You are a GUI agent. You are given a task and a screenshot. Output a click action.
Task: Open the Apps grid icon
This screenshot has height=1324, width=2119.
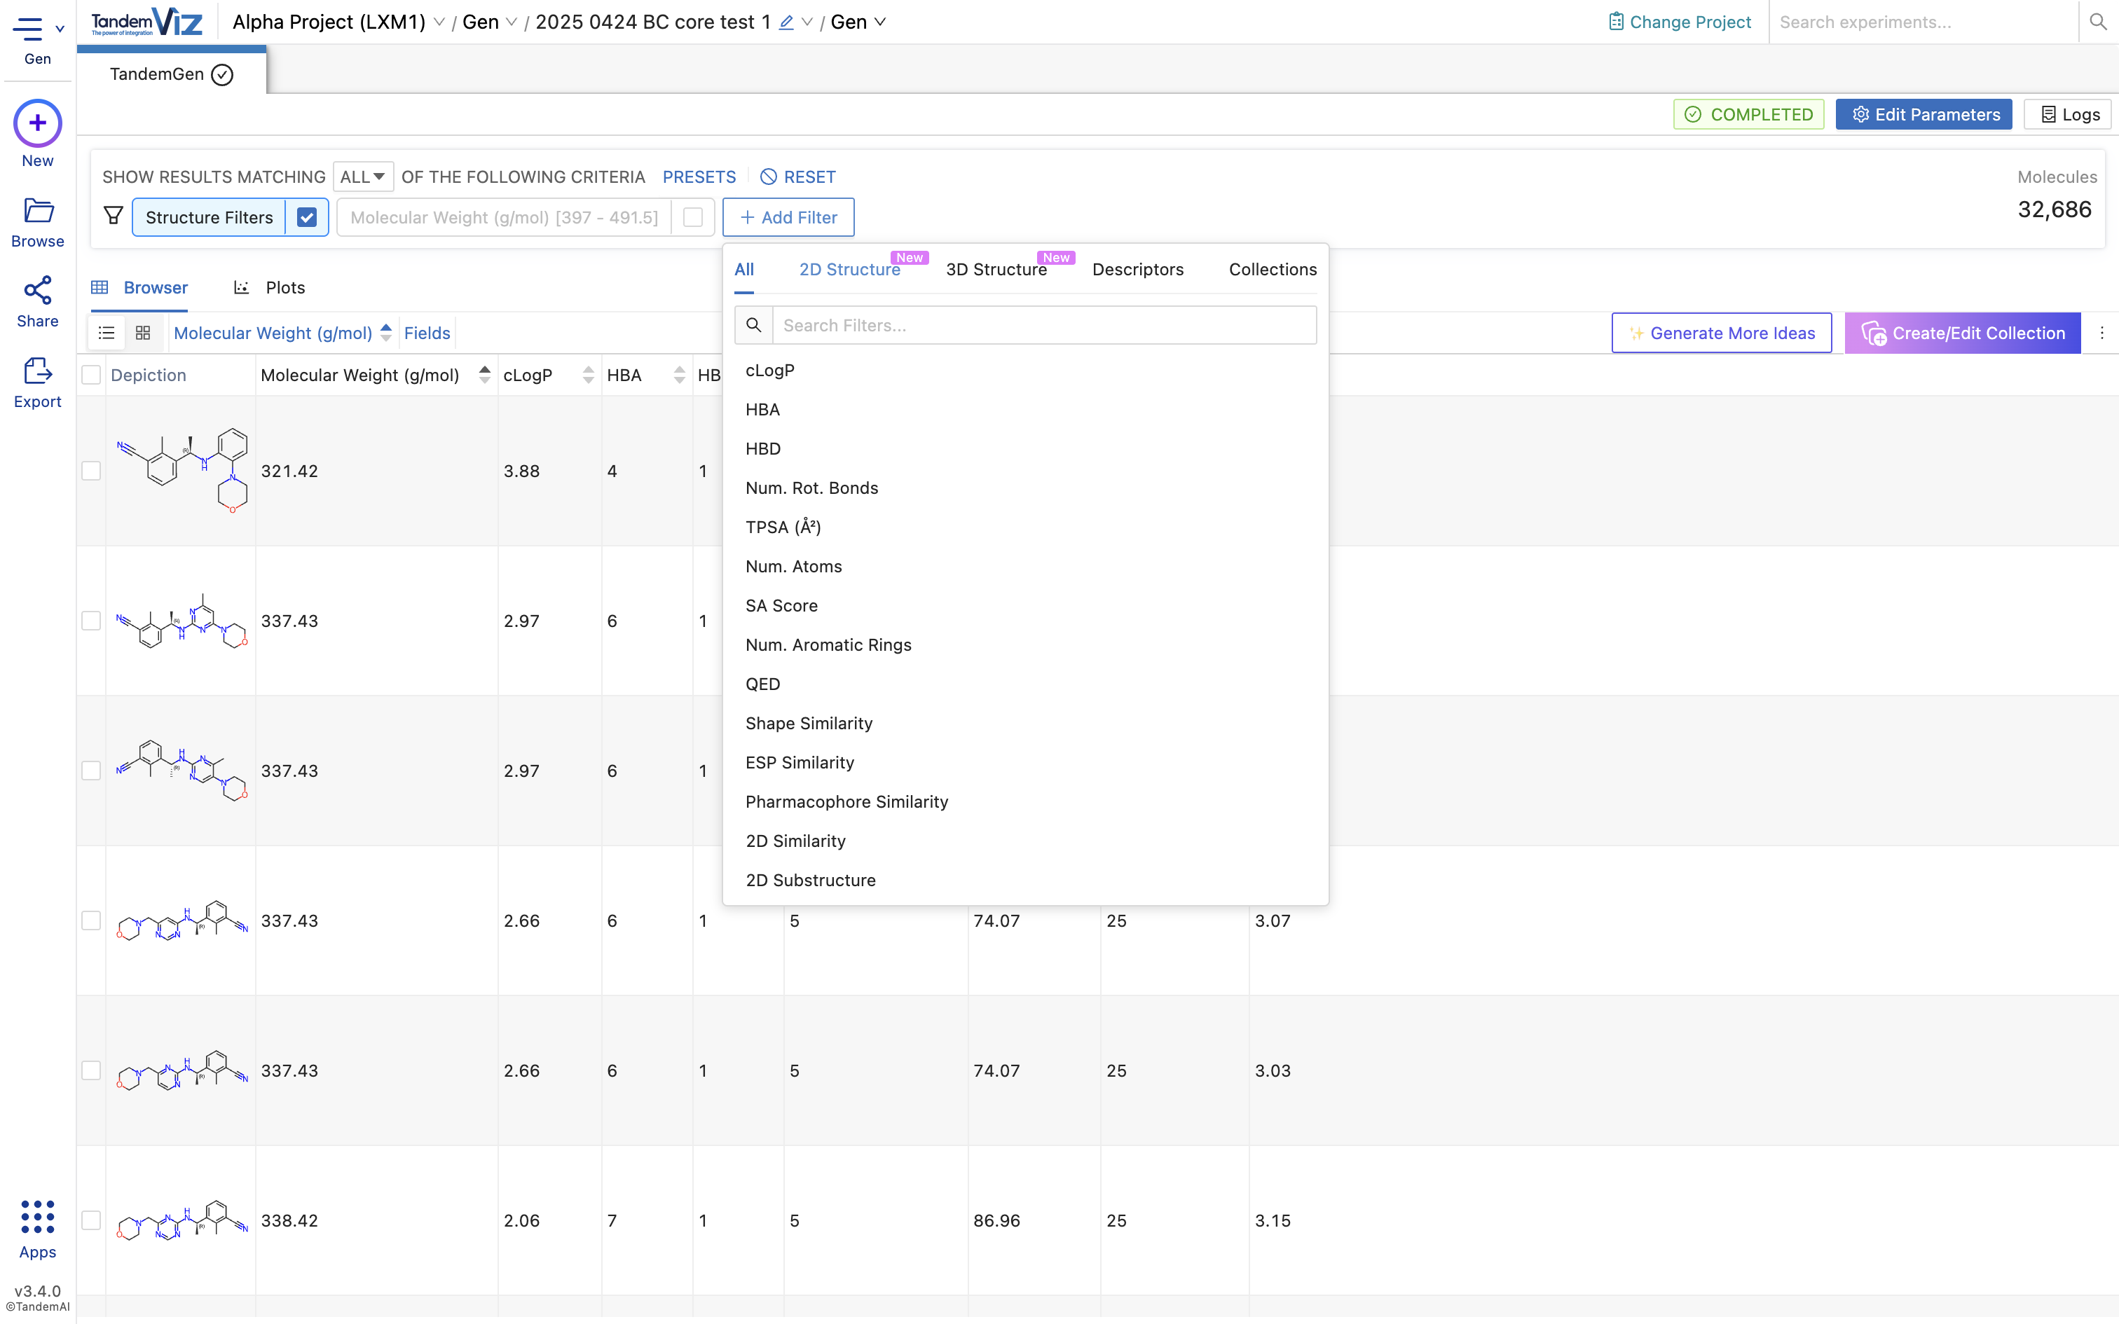(38, 1218)
